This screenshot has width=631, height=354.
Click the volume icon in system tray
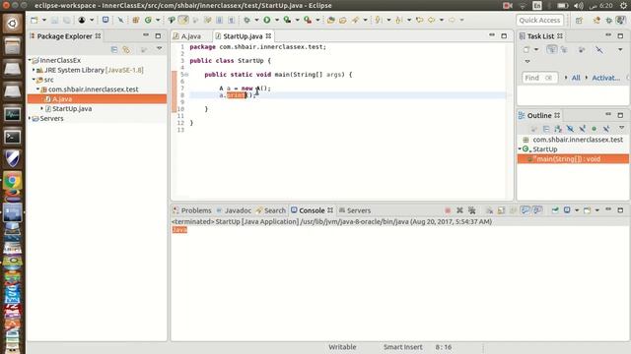coord(579,6)
